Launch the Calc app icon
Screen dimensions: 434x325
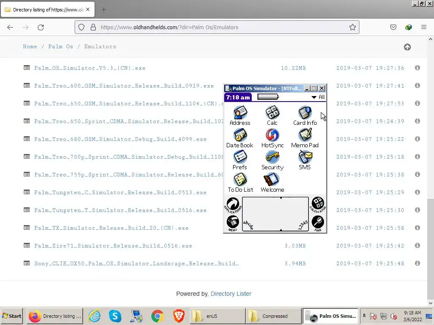point(272,116)
